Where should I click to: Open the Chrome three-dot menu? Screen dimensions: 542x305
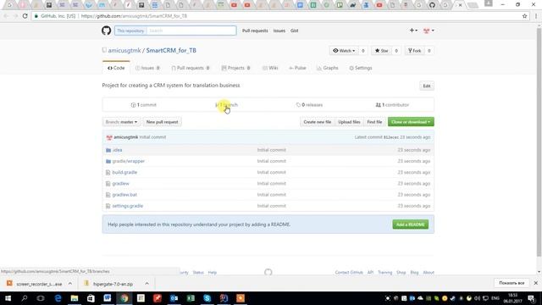pyautogui.click(x=536, y=16)
